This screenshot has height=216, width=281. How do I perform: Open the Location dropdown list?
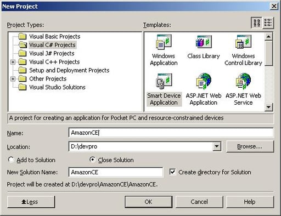click(x=217, y=146)
